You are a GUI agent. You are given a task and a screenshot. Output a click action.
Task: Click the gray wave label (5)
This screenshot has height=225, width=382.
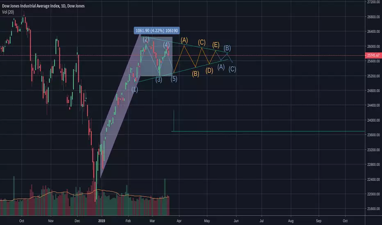coord(174,79)
